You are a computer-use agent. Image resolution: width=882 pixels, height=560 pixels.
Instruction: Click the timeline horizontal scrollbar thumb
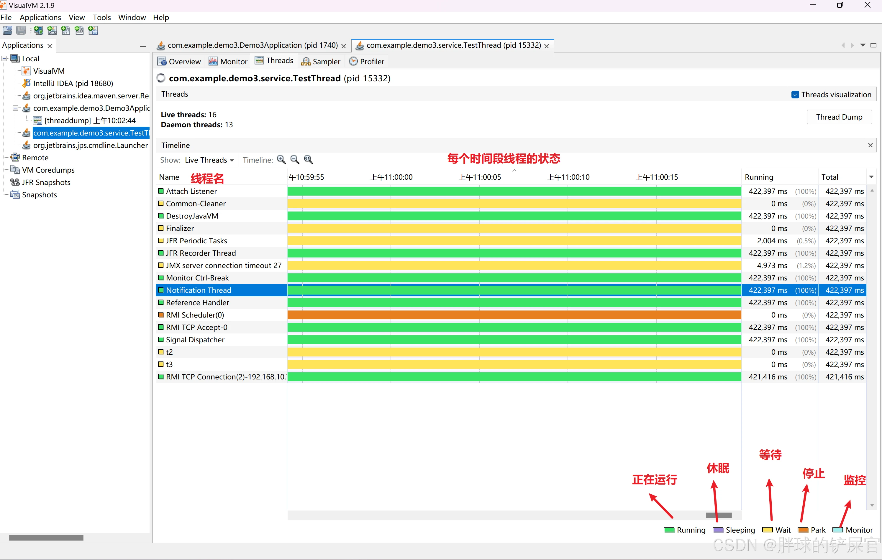click(x=719, y=516)
